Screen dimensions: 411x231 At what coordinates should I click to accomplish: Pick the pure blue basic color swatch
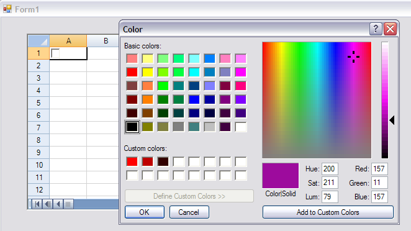pyautogui.click(x=194, y=99)
